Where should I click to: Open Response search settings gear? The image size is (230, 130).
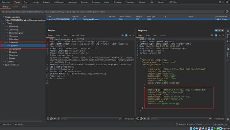tap(141, 119)
